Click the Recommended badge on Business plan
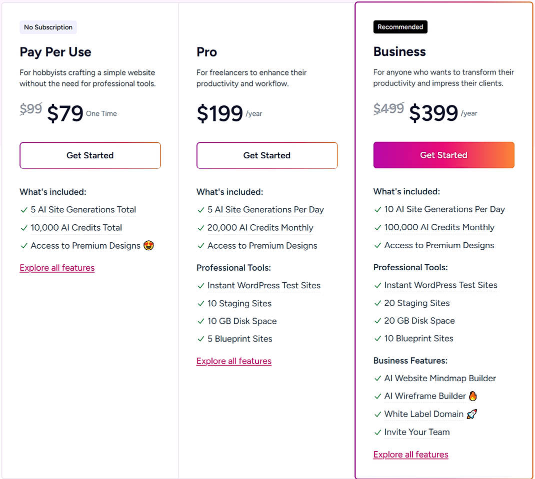The height and width of the screenshot is (479, 535). click(x=400, y=26)
